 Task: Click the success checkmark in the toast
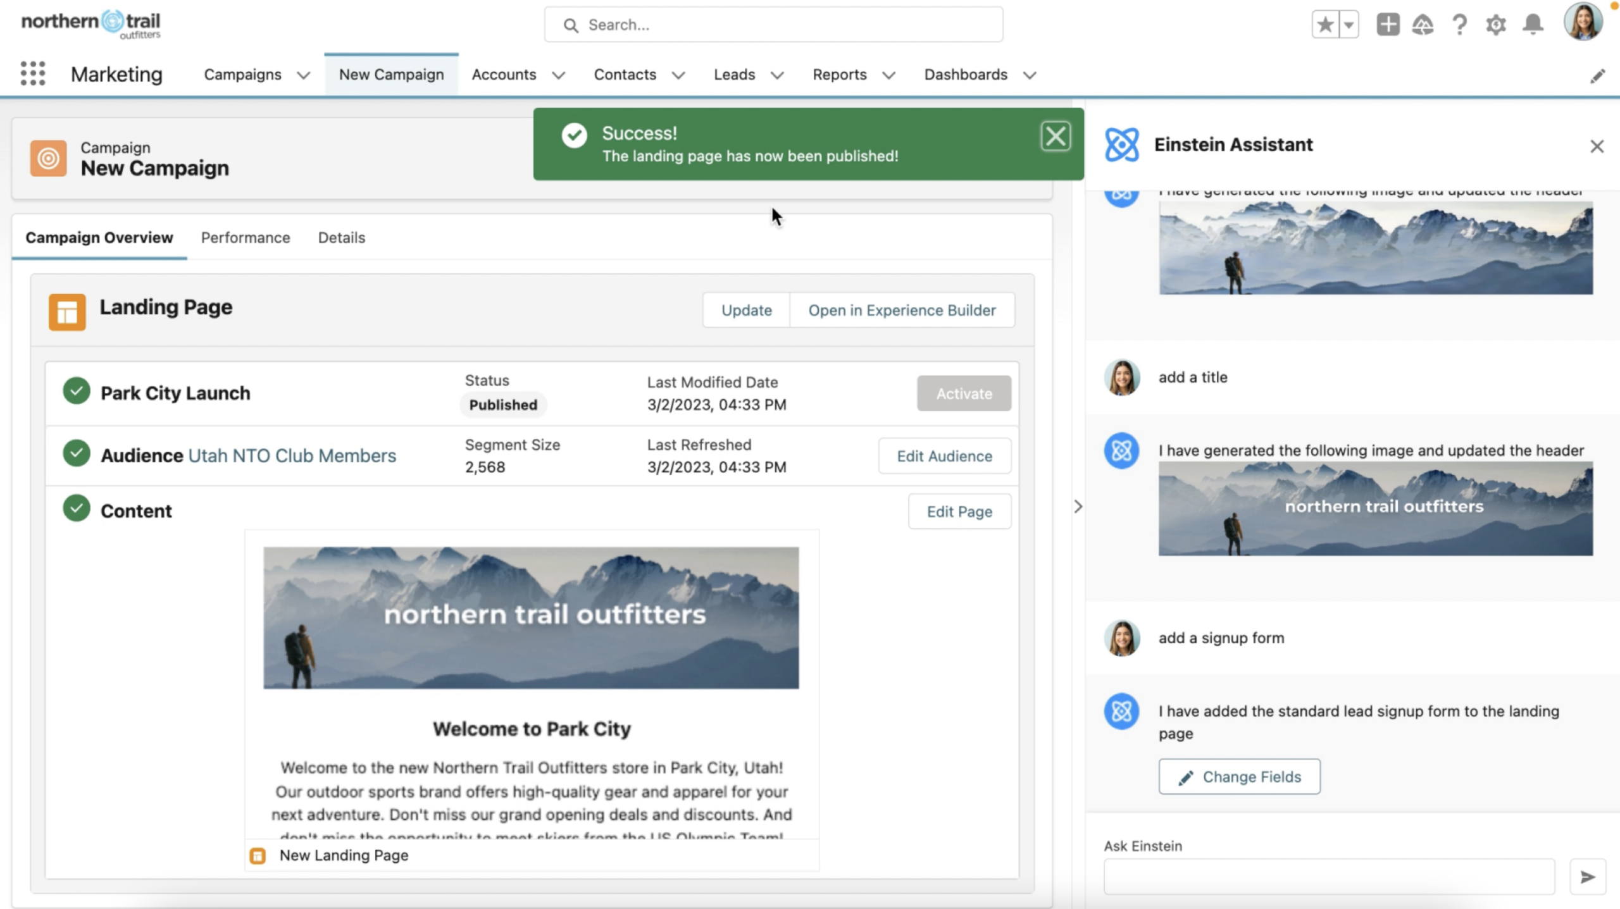[574, 135]
